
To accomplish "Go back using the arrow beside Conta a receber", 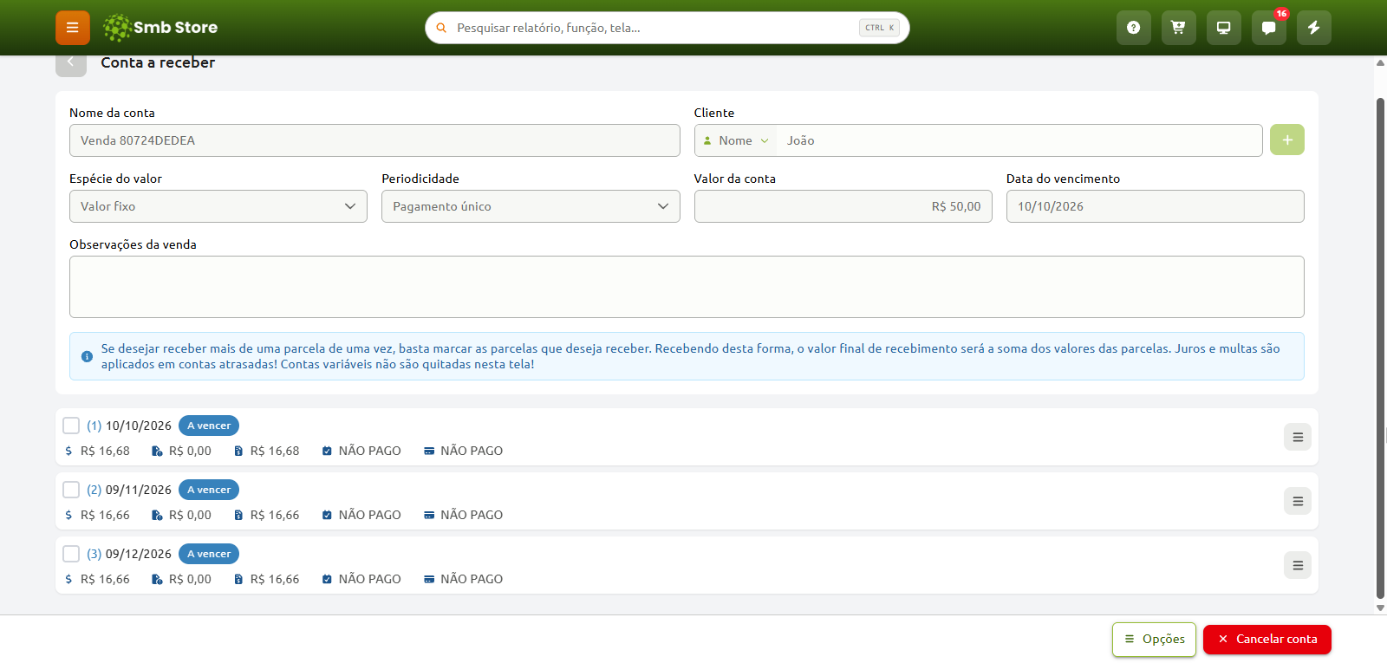I will click(x=71, y=62).
